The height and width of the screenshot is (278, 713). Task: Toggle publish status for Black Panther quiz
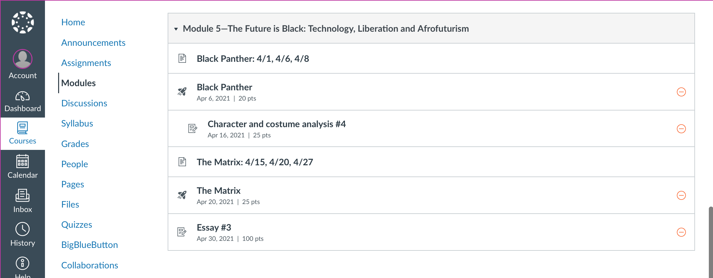[x=681, y=92]
